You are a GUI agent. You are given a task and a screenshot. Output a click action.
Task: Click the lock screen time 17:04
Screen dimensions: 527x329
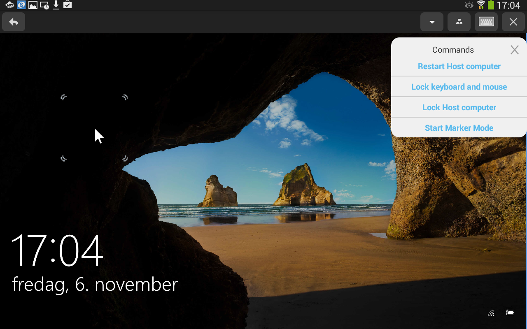point(57,250)
